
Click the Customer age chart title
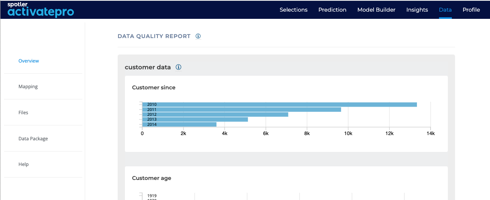point(151,178)
